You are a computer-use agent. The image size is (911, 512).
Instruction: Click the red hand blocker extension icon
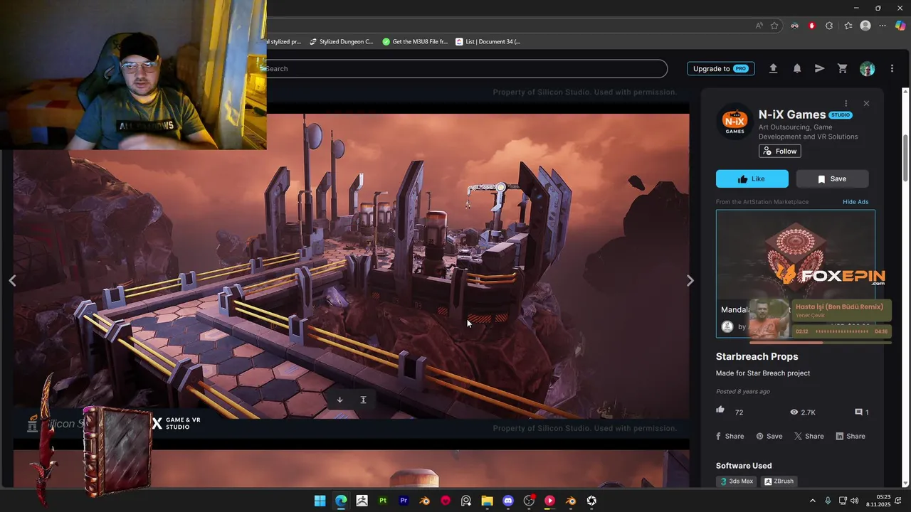point(812,26)
